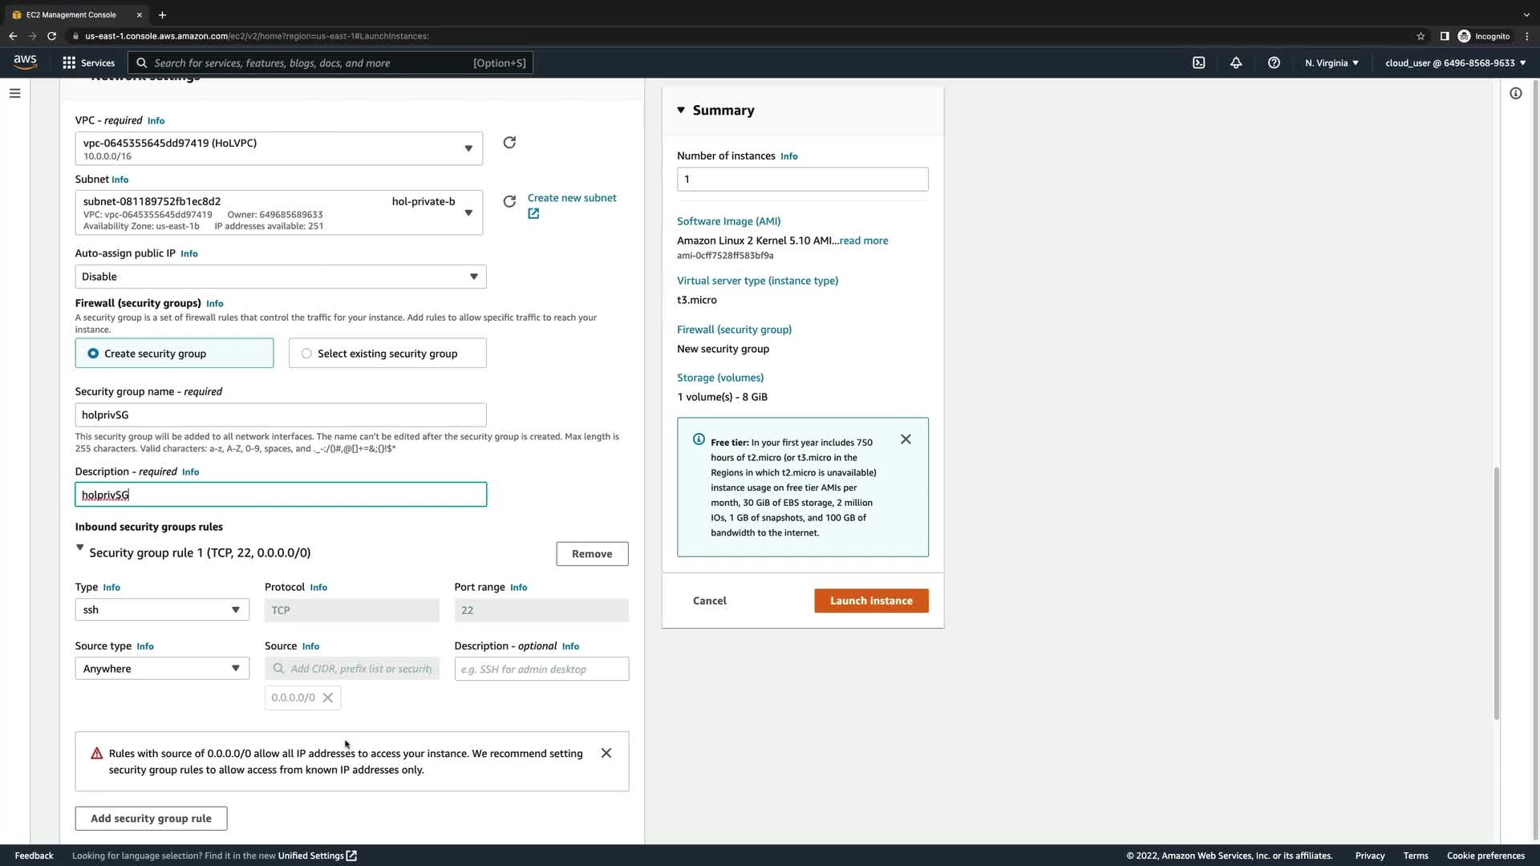Image resolution: width=1540 pixels, height=866 pixels.
Task: Open the N. Virginia region menu
Action: click(1331, 63)
